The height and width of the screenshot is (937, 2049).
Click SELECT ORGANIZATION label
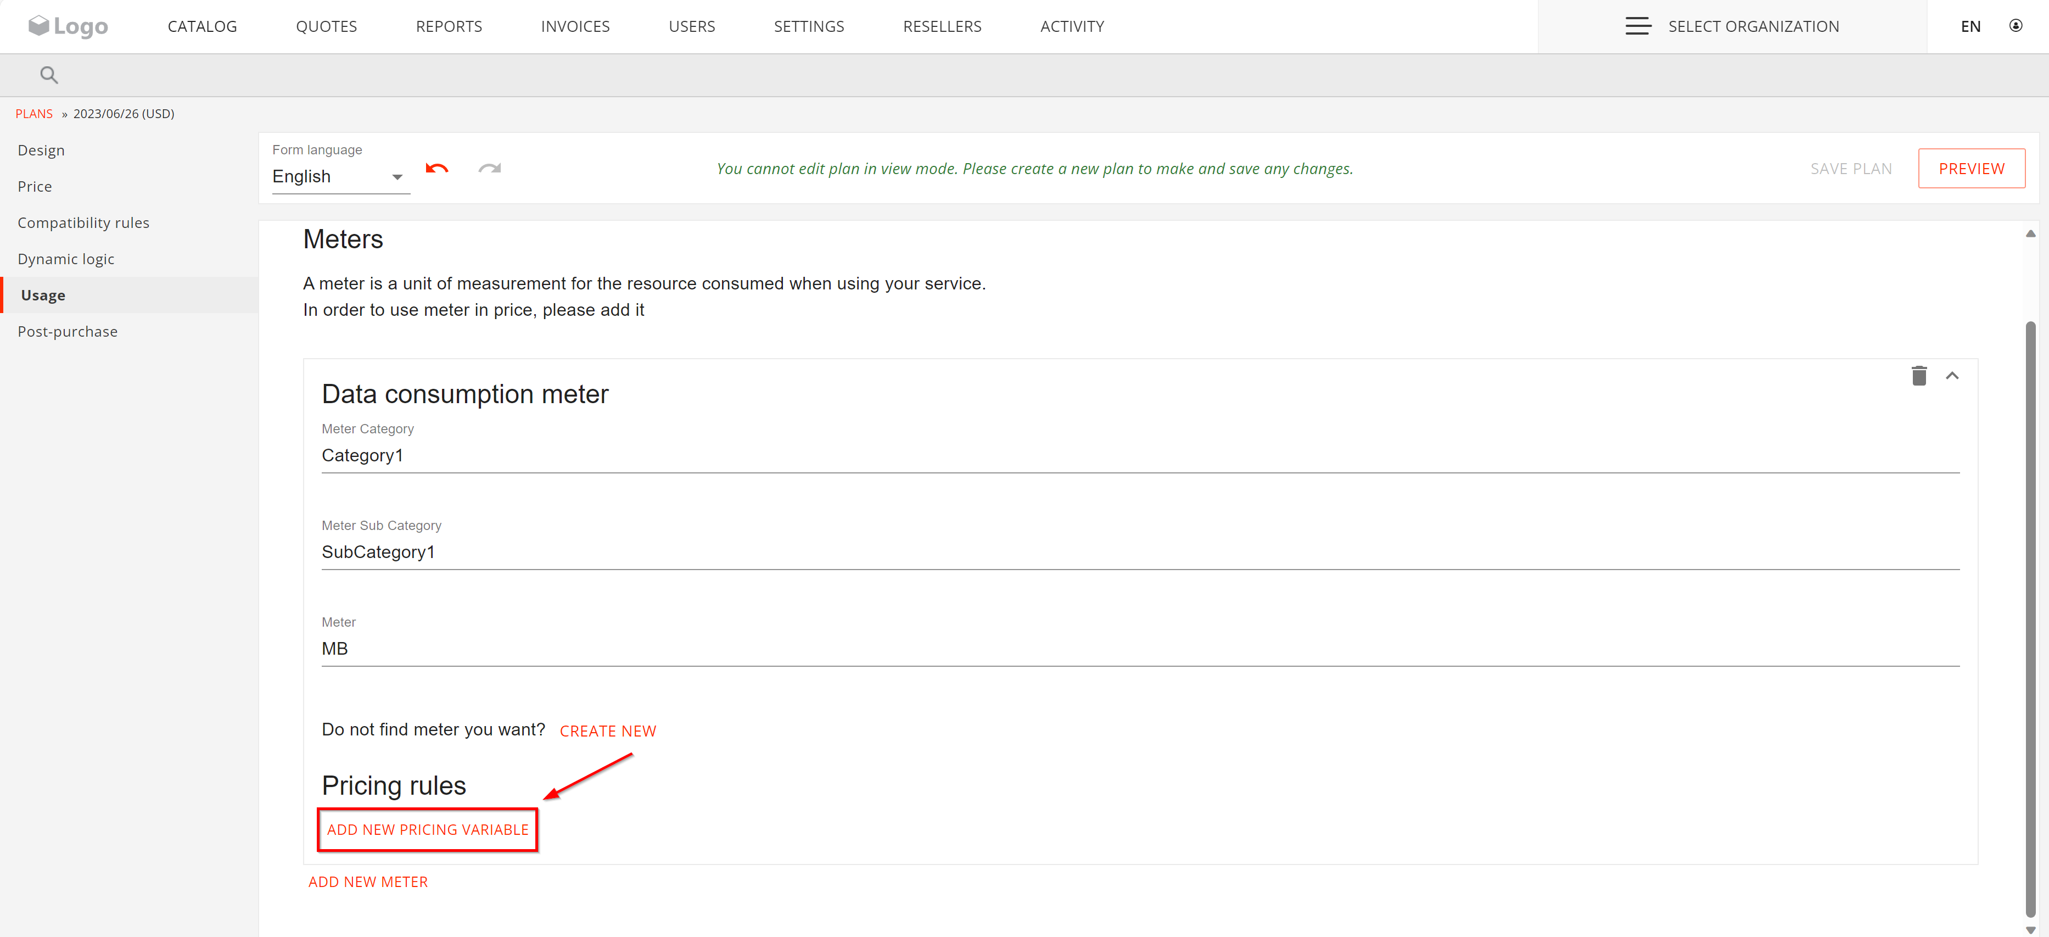tap(1753, 26)
